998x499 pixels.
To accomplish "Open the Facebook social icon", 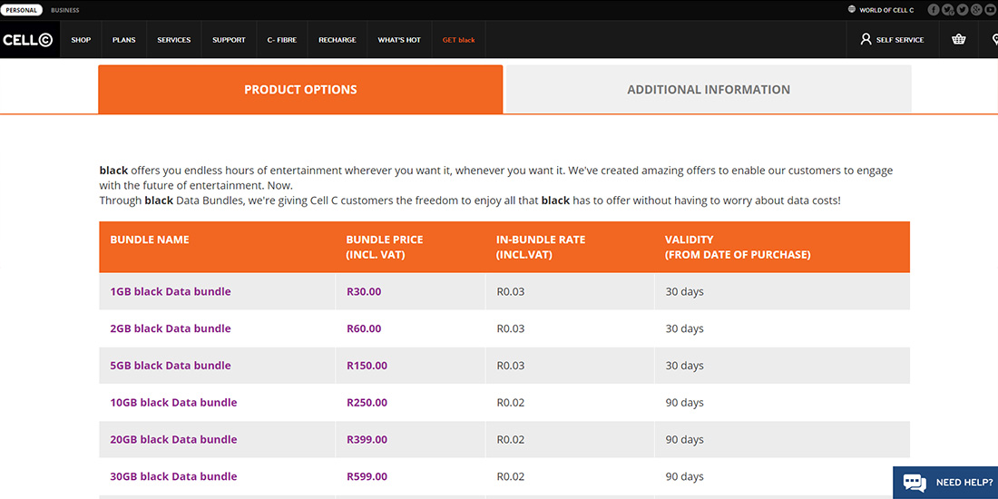I will point(933,10).
